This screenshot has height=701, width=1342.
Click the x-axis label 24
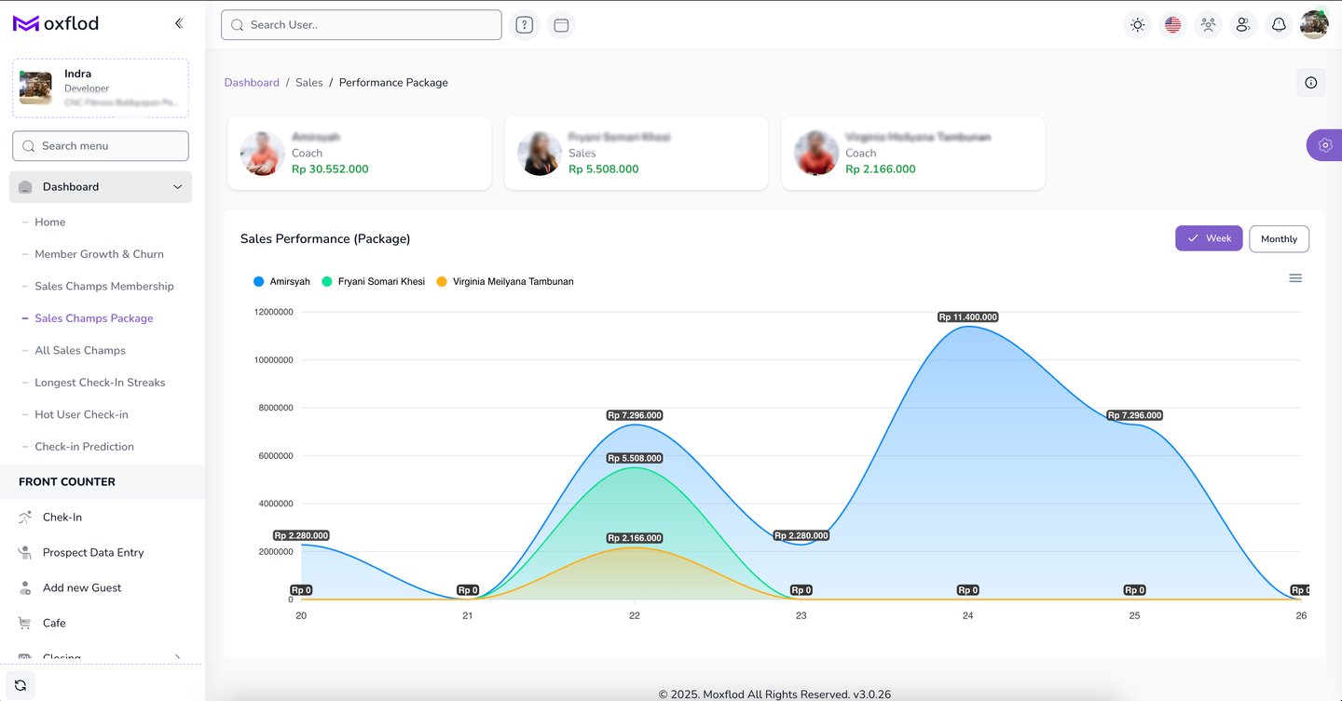click(x=968, y=615)
